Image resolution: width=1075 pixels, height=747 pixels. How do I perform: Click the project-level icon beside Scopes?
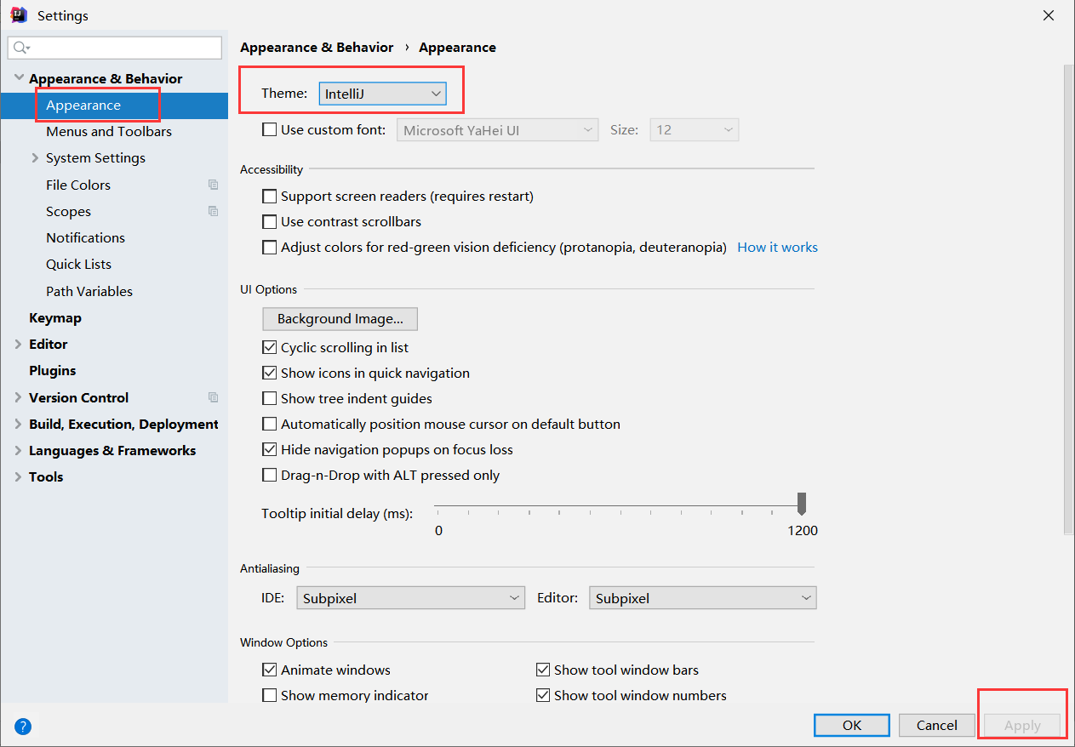pyautogui.click(x=213, y=211)
